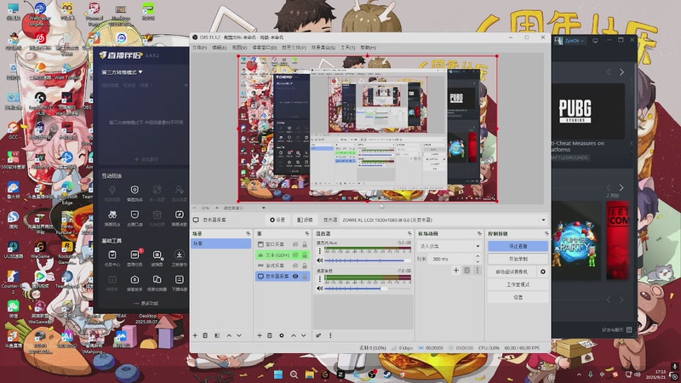Move source up arrow in Sources panel
The image size is (681, 383).
click(294, 335)
